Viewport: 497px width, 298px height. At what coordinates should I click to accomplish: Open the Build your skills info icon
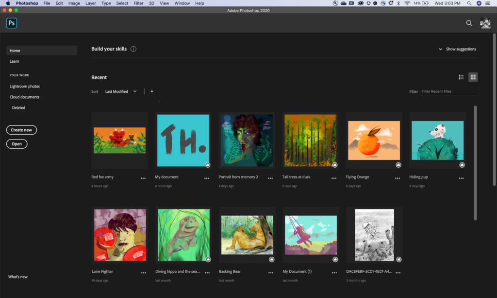133,49
